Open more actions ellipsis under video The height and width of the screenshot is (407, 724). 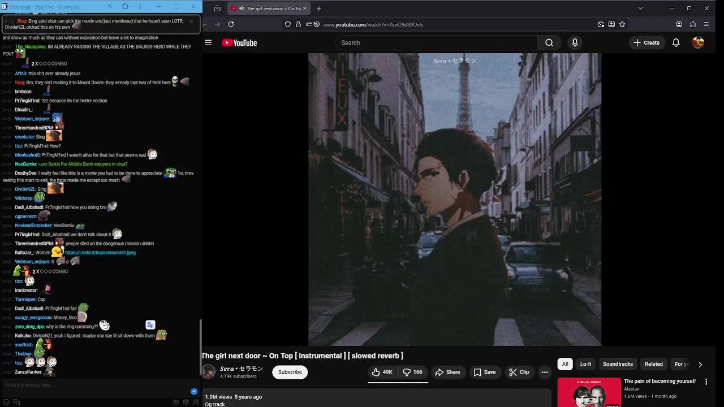pos(545,372)
